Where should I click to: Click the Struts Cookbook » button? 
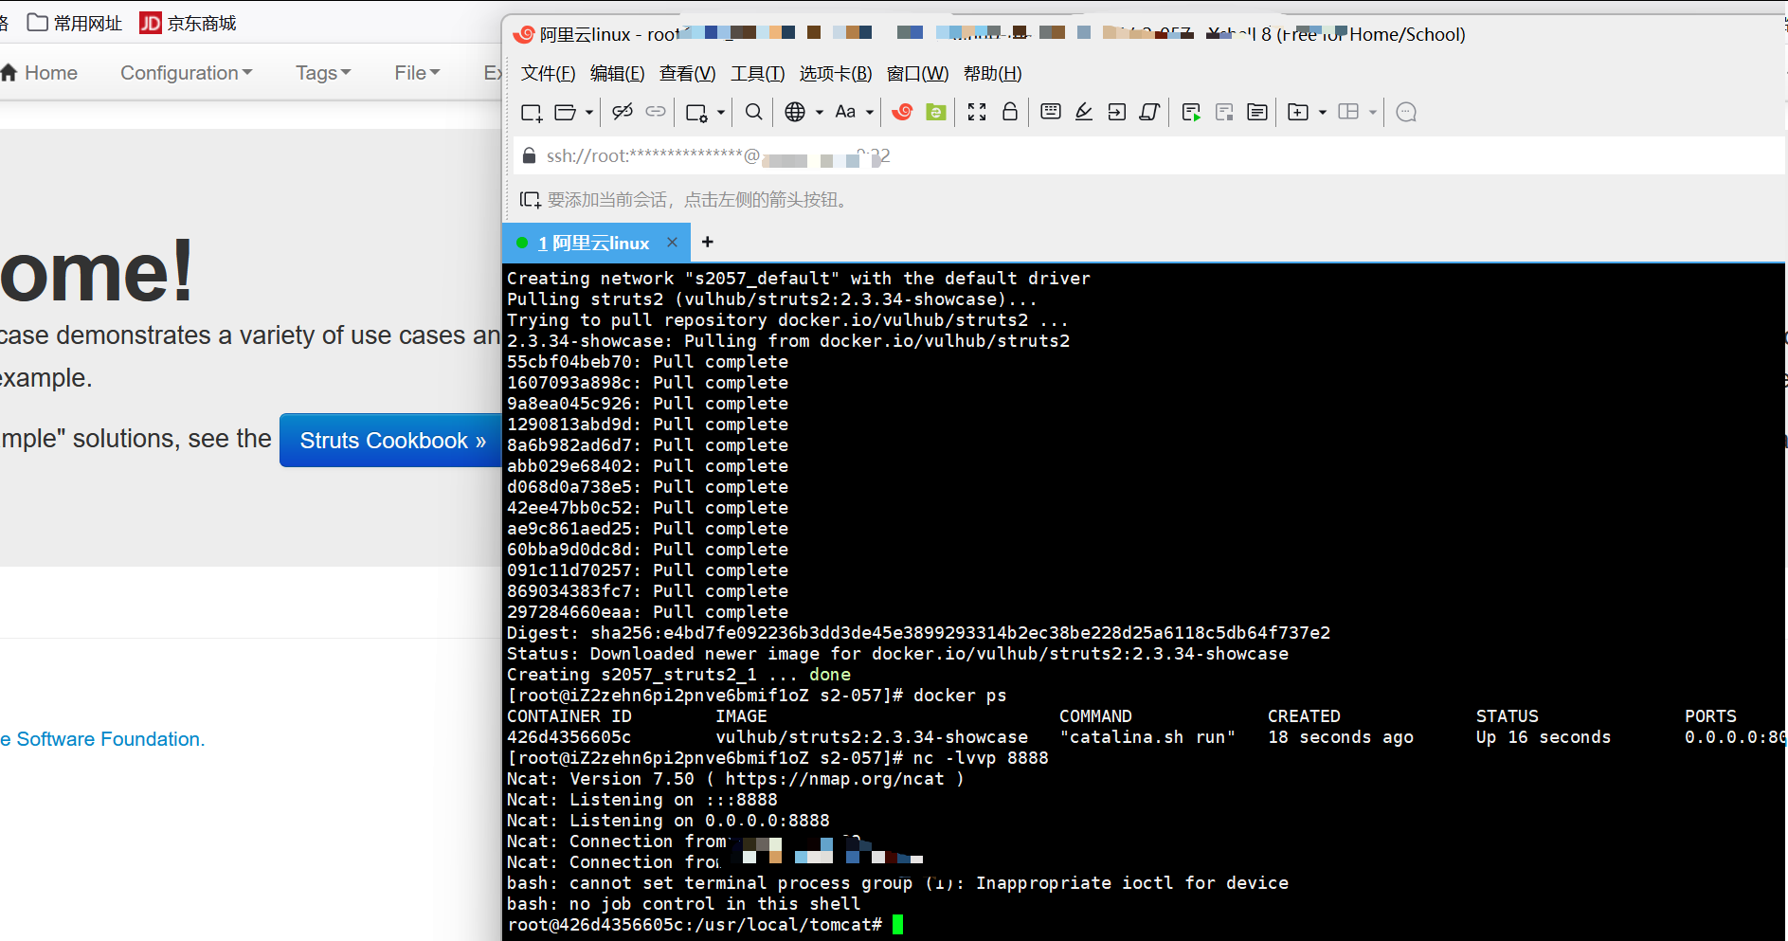pyautogui.click(x=391, y=441)
